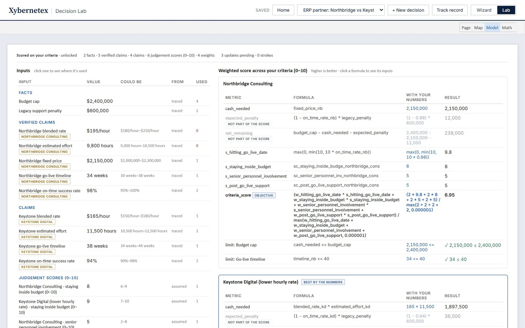Click the budget_cap minus cash_needed formula
Screen dimensions: 525x328
[x=341, y=133]
